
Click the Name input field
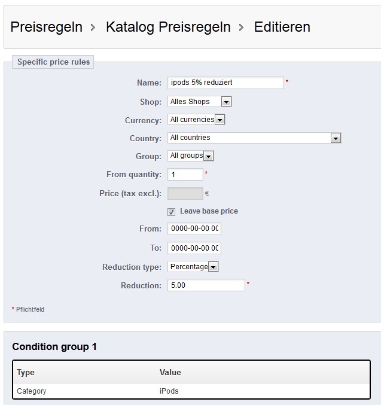[x=225, y=83]
